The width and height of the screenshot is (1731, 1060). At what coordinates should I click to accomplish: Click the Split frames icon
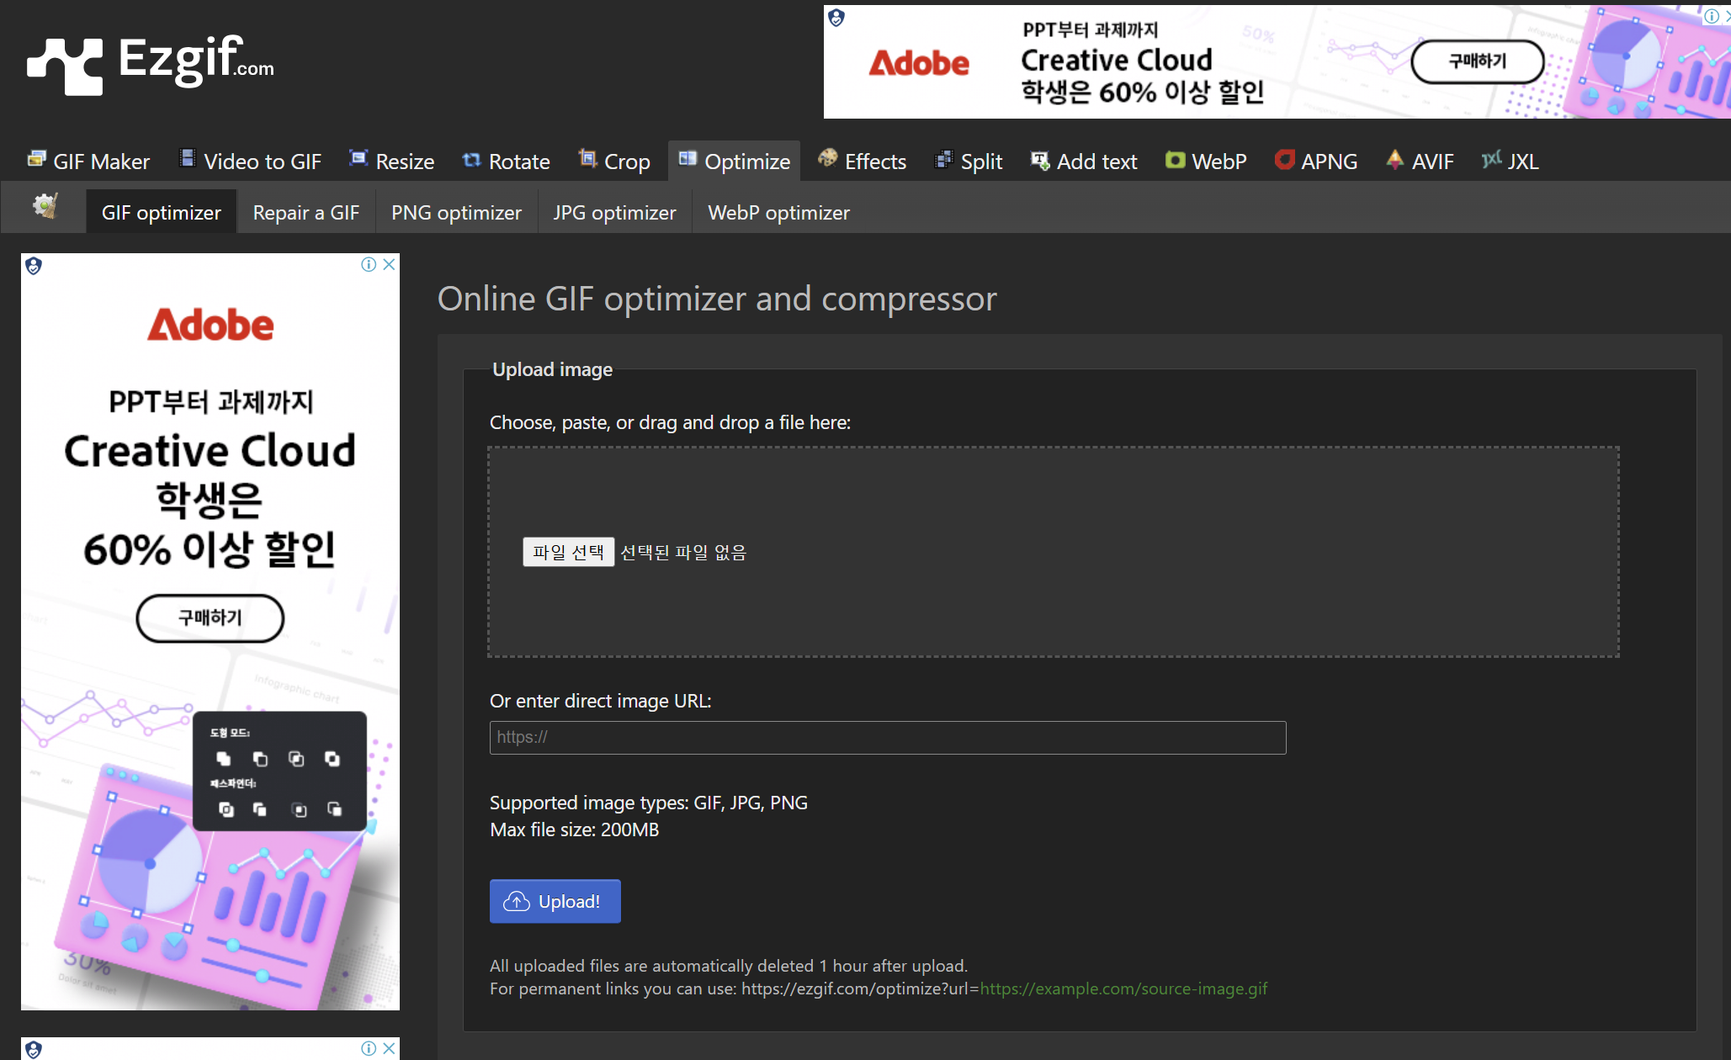pos(944,159)
